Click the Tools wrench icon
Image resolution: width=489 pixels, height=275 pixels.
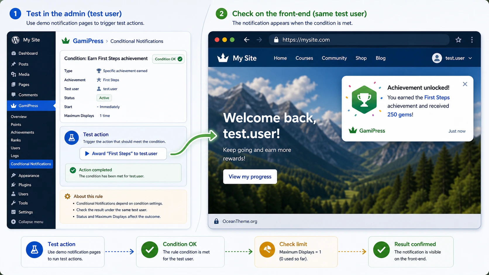13,203
